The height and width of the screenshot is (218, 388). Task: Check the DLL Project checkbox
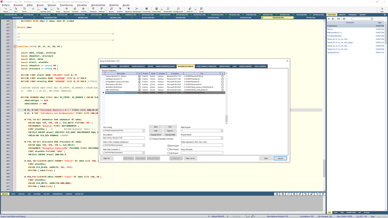(x=169, y=149)
